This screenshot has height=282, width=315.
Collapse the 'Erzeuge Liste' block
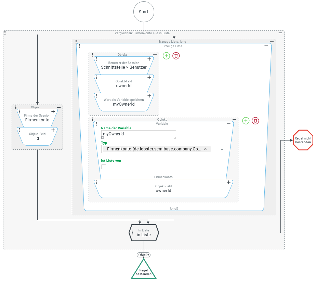click(x=267, y=46)
